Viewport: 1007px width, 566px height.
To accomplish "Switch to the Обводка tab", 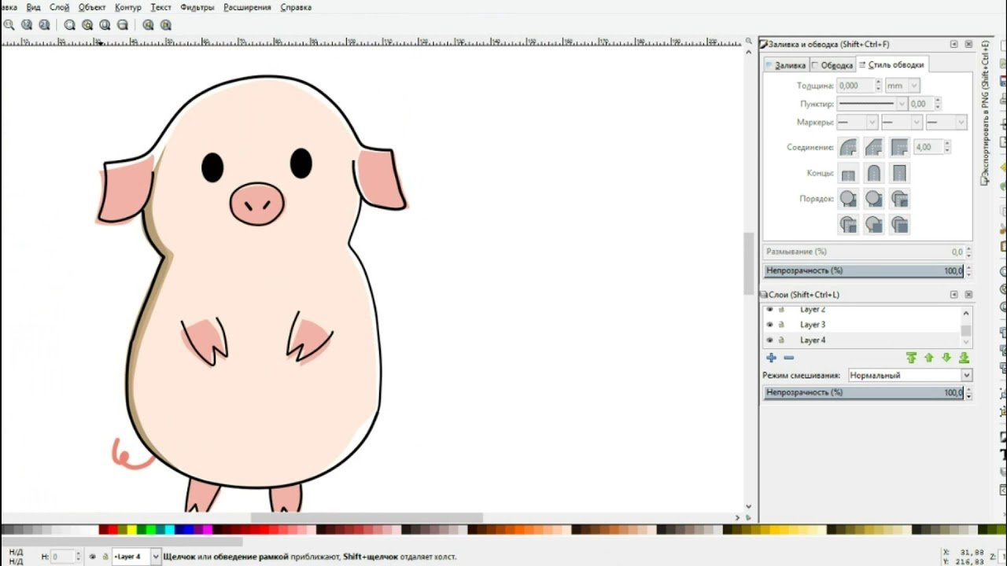I will 832,65.
